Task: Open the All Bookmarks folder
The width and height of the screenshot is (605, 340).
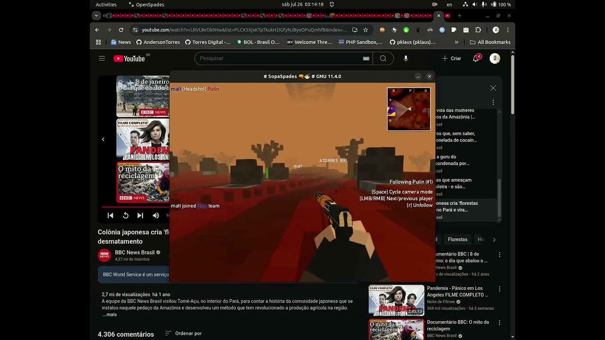Action: click(x=490, y=42)
